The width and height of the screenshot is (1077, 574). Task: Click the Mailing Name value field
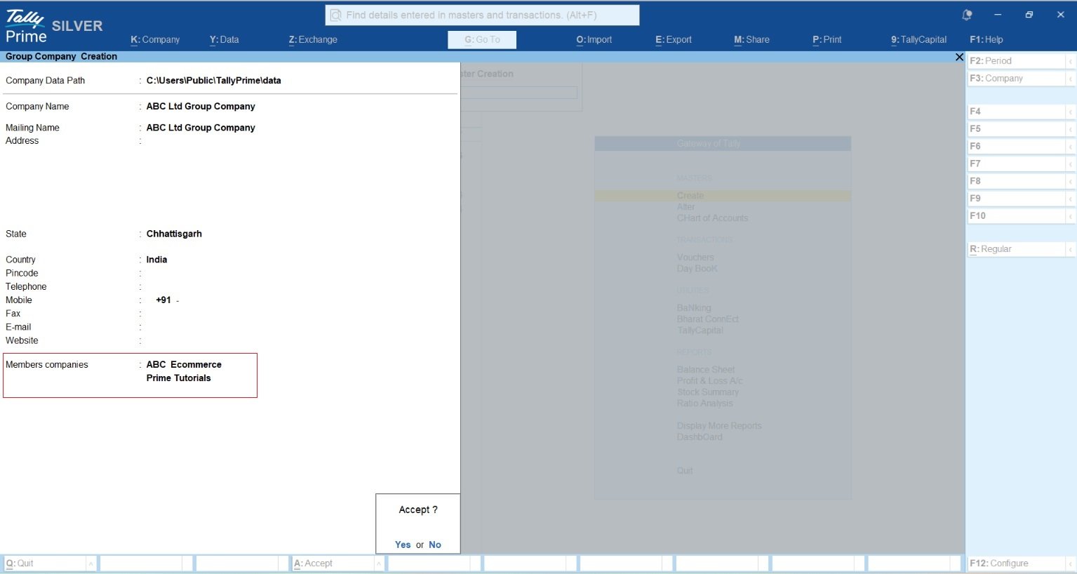(201, 128)
